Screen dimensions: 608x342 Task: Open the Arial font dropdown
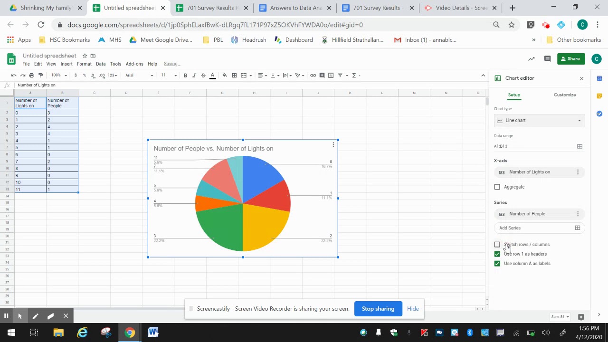pos(139,75)
